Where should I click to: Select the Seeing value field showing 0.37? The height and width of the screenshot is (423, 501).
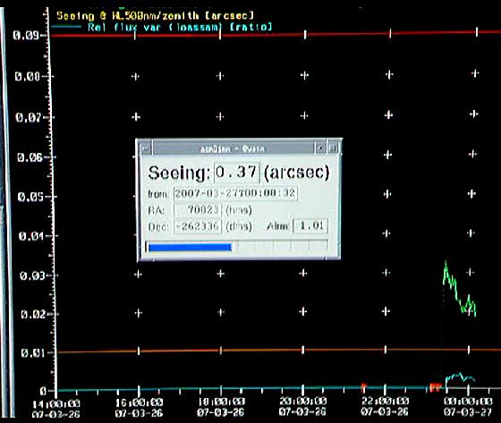[x=236, y=173]
